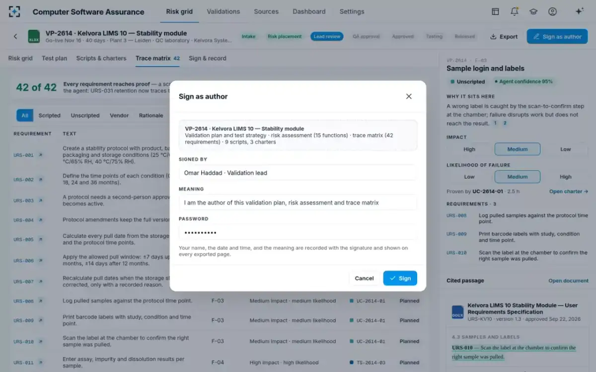Open URS-006 link arrow icon
This screenshot has height=372, width=596.
click(x=41, y=260)
